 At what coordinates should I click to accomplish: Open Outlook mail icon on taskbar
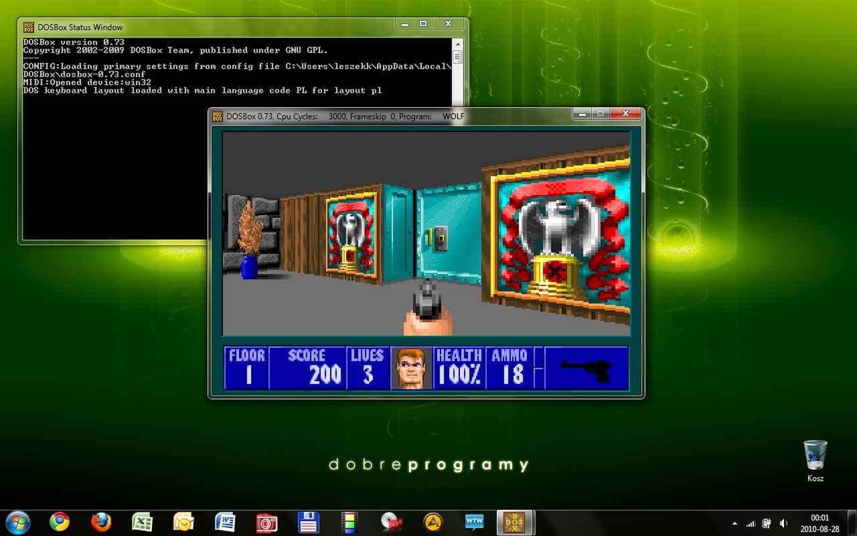183,522
